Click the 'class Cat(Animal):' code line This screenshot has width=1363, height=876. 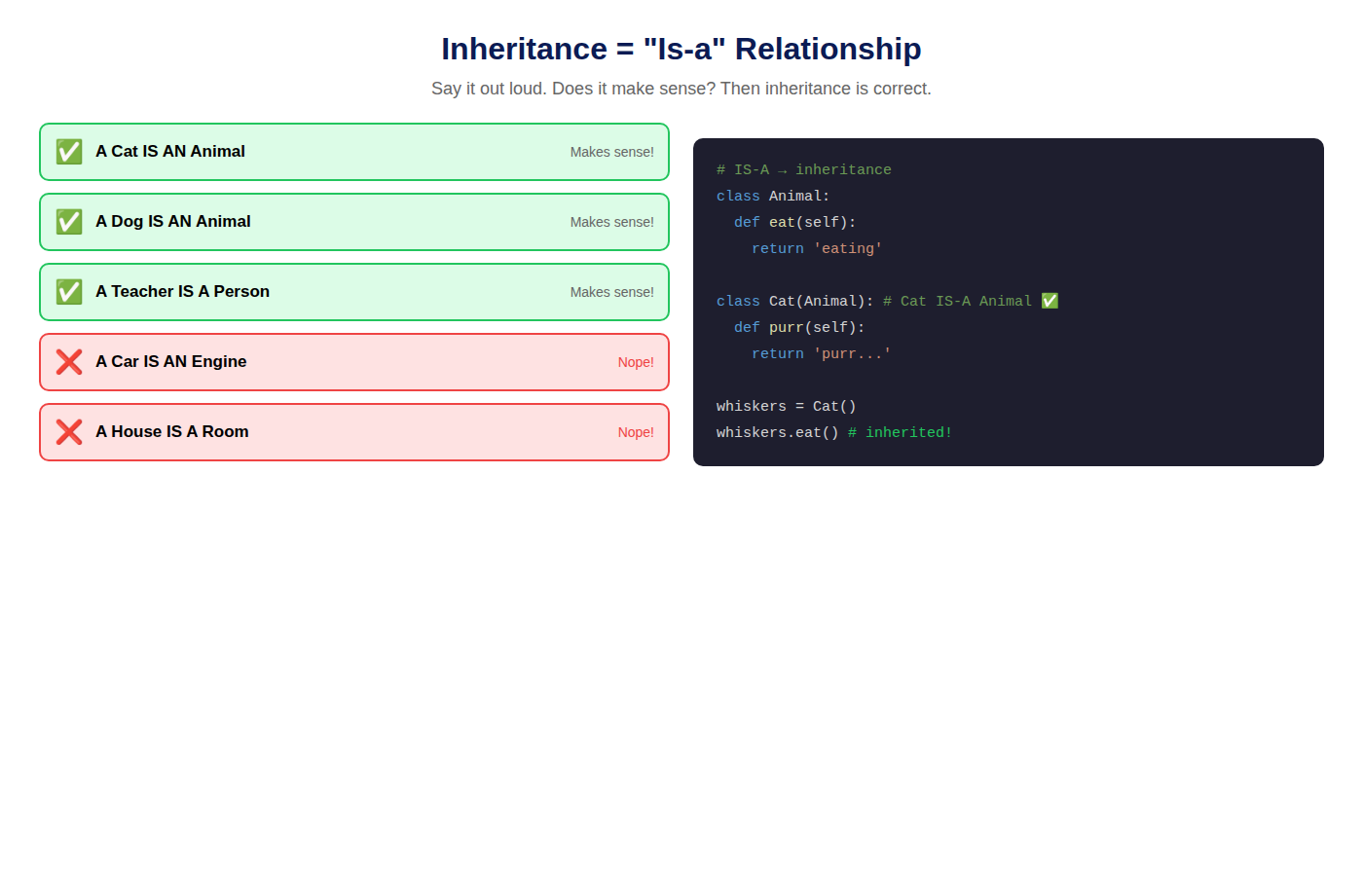[x=794, y=301]
